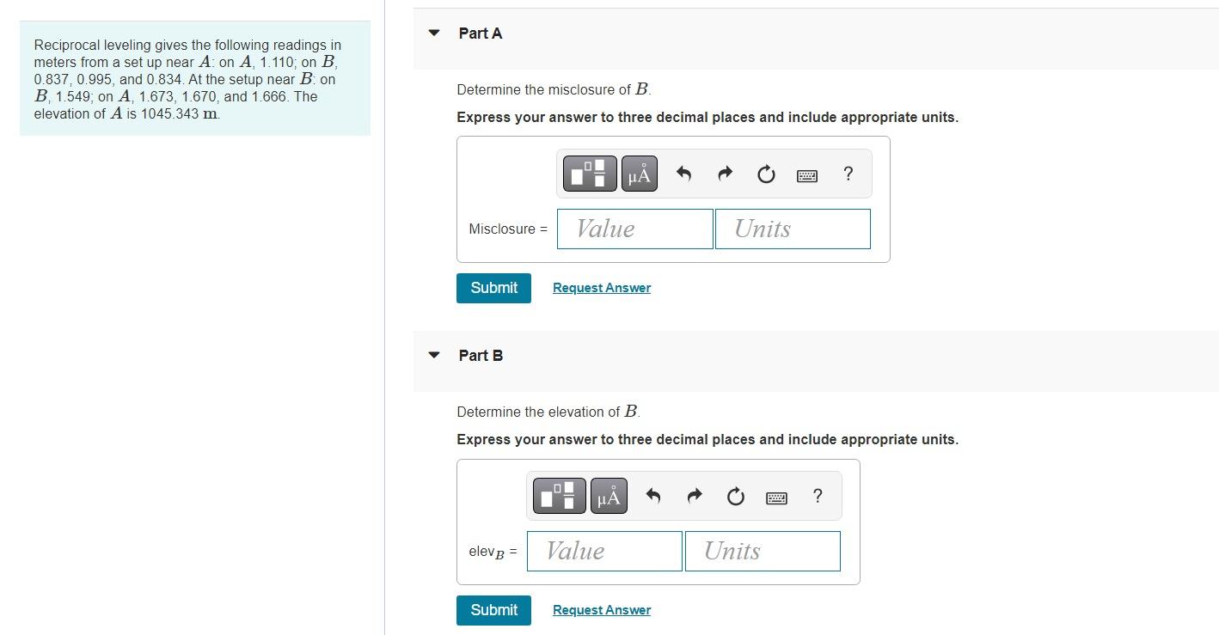Collapse the Part B section
This screenshot has width=1219, height=635.
click(x=433, y=355)
